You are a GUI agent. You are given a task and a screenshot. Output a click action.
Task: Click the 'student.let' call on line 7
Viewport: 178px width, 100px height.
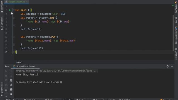coord(46,18)
